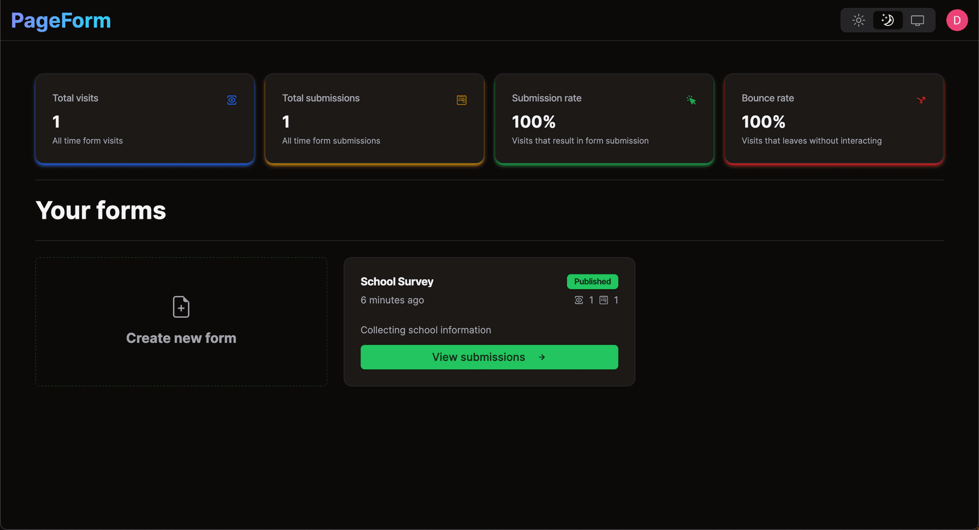Viewport: 979px width, 530px height.
Task: Click the PageForm logo
Action: pyautogui.click(x=60, y=20)
